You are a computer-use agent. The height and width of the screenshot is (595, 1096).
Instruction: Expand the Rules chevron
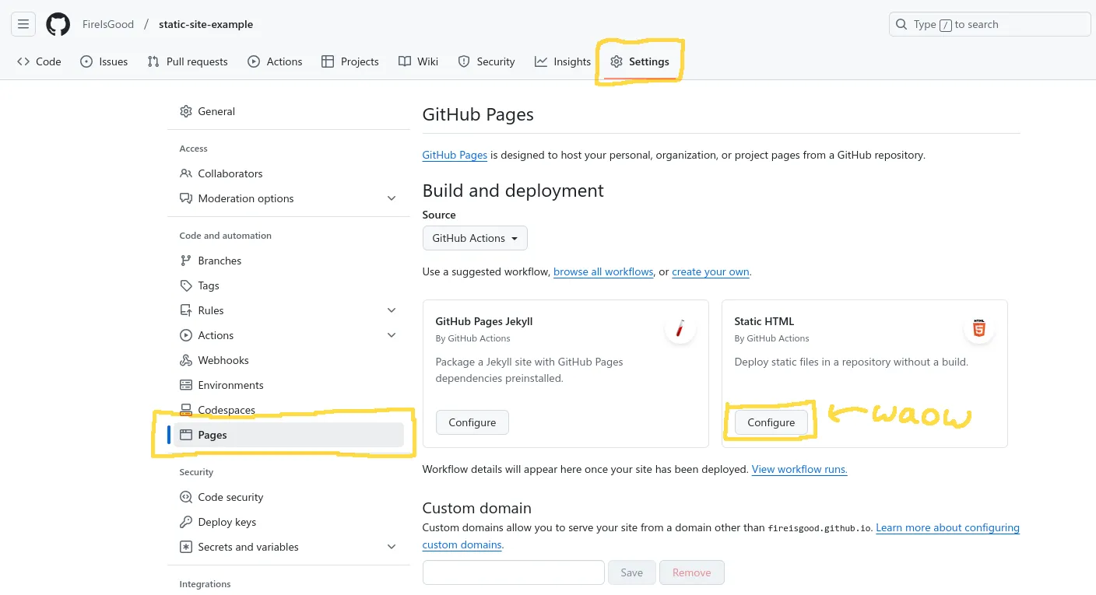(392, 310)
